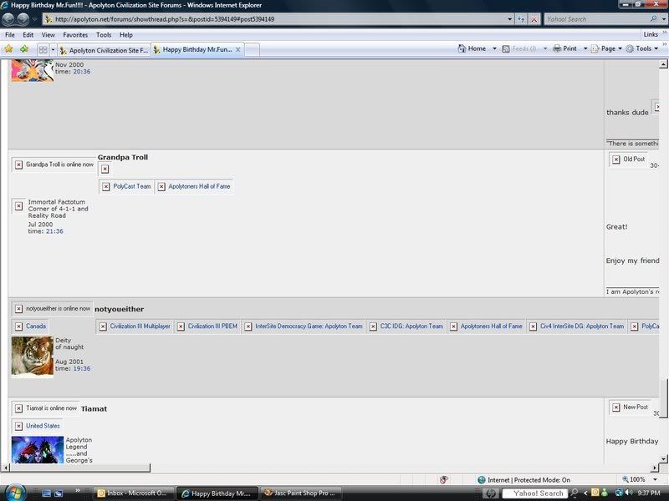Click the Switch Between Windows quick launch icon
Viewport: 669px width, 501px height.
point(59,493)
